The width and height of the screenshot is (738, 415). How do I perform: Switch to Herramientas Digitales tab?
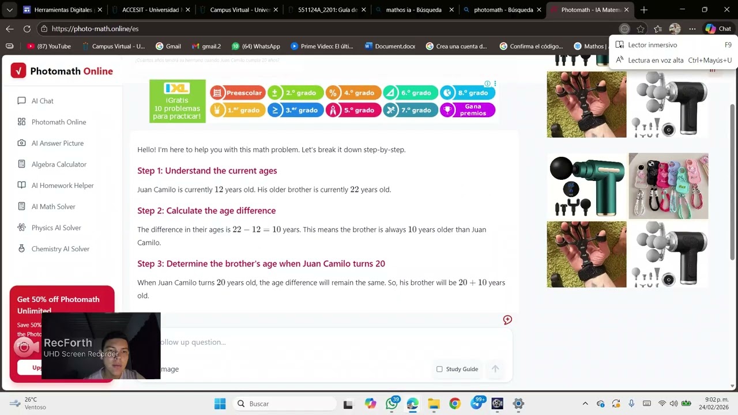[x=62, y=10]
